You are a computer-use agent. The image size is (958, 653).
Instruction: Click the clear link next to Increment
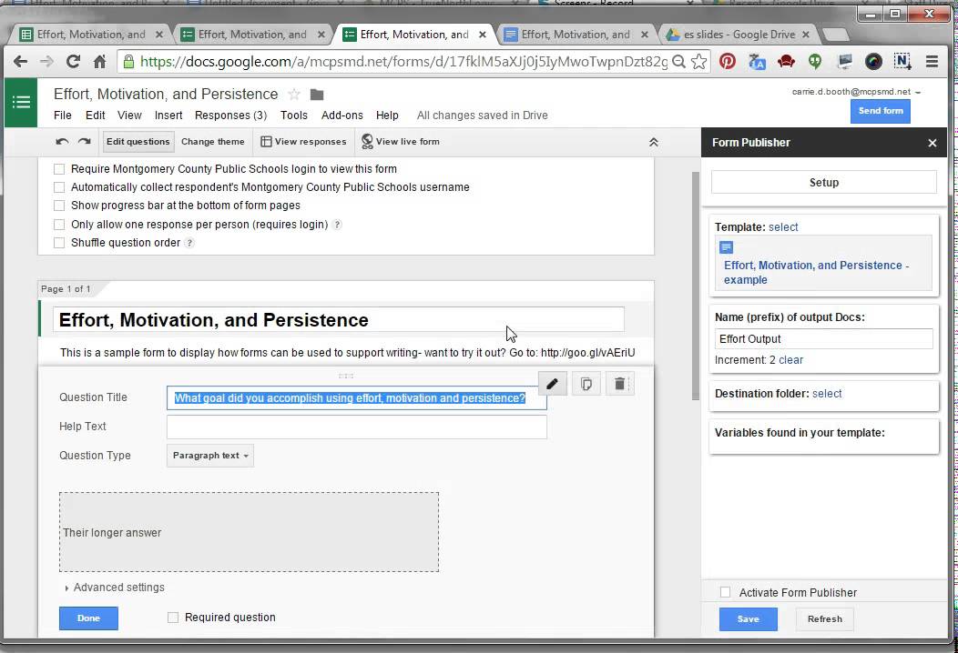click(x=791, y=360)
